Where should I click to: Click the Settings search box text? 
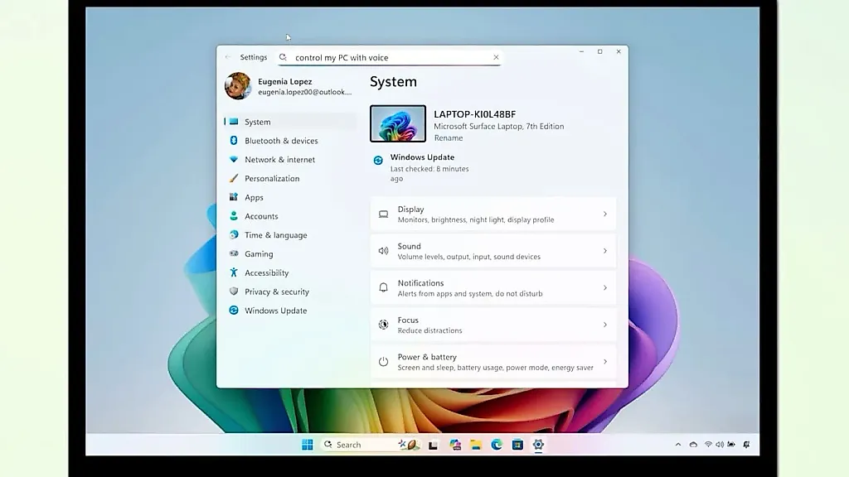[342, 57]
